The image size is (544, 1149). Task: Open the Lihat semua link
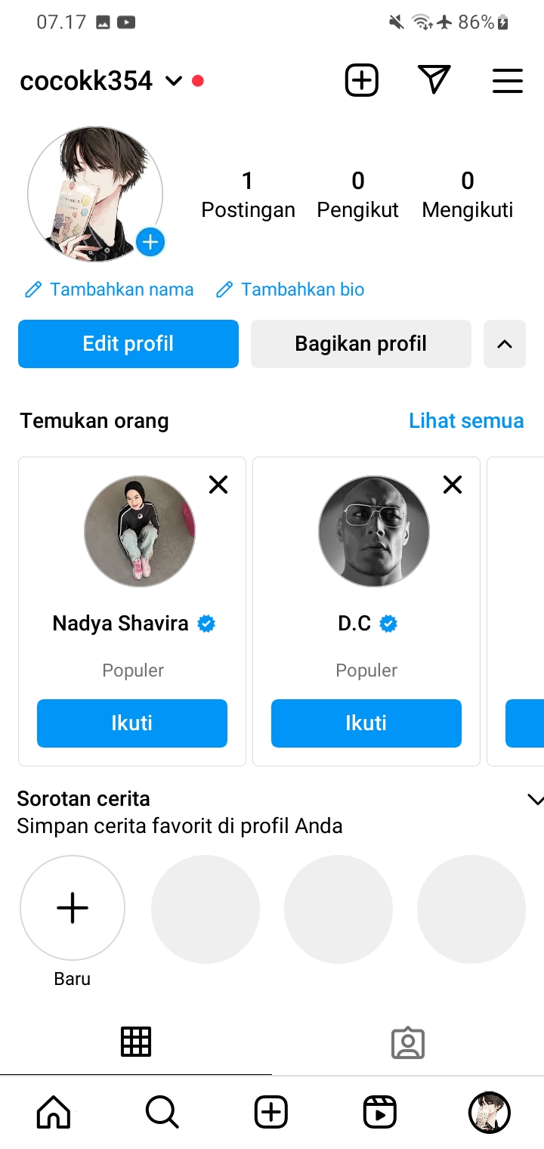[x=466, y=421]
